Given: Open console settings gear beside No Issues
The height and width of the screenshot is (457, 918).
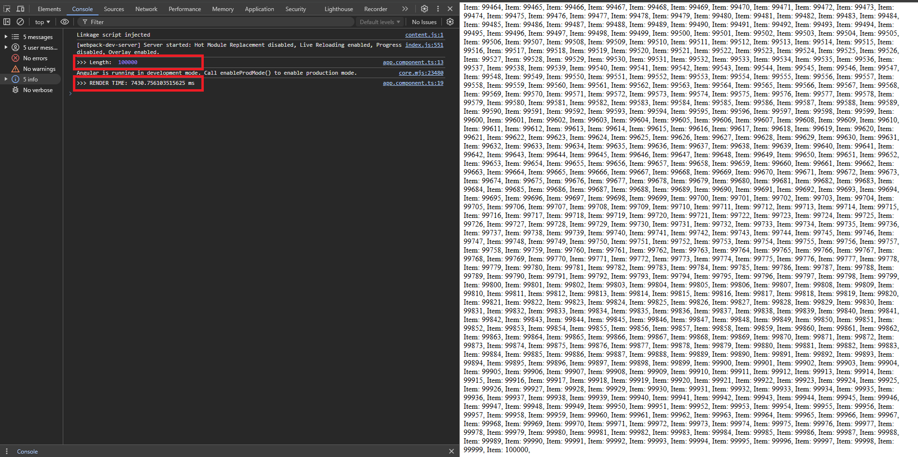Looking at the screenshot, I should point(450,22).
